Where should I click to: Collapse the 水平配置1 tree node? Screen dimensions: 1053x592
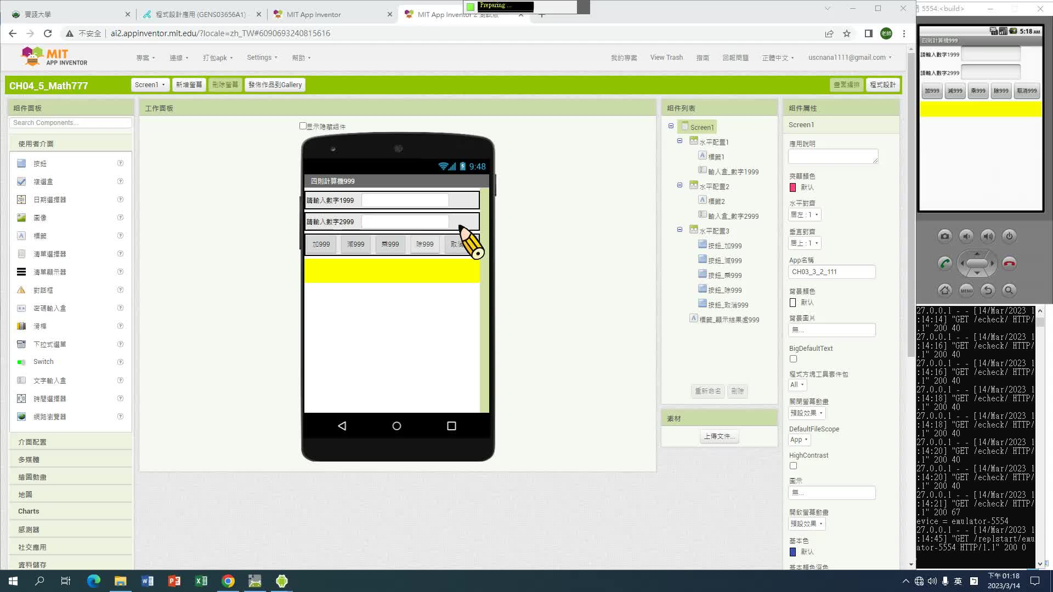680,141
